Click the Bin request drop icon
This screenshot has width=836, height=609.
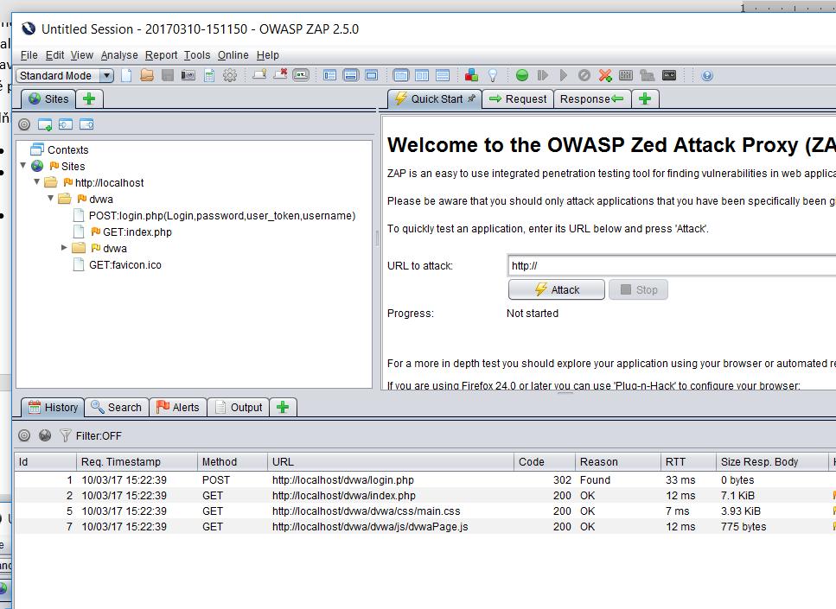coord(584,75)
